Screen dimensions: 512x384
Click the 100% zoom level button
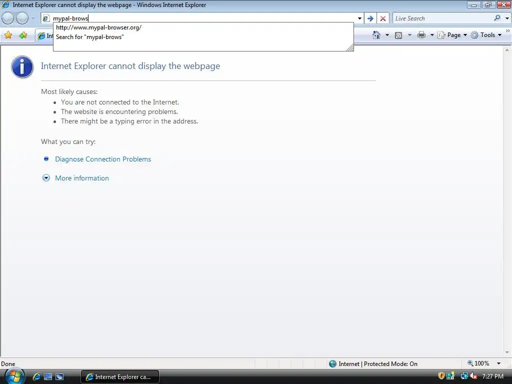point(478,363)
